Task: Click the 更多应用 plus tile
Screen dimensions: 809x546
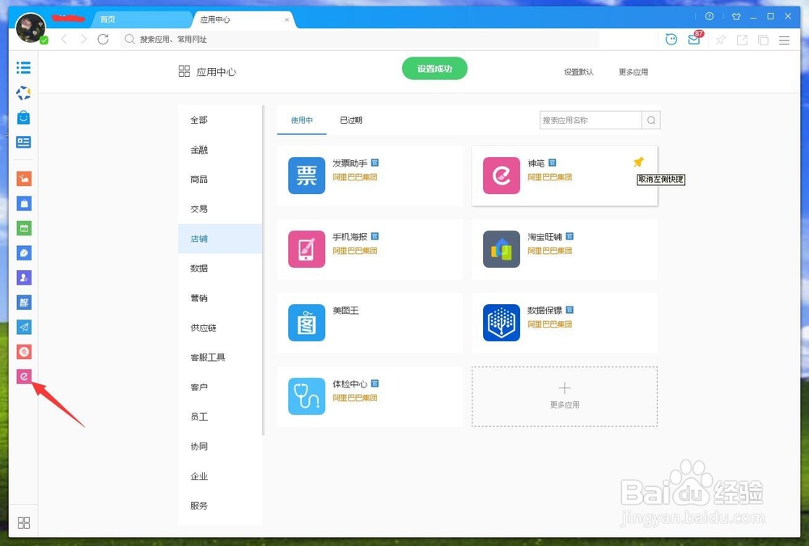Action: (565, 396)
